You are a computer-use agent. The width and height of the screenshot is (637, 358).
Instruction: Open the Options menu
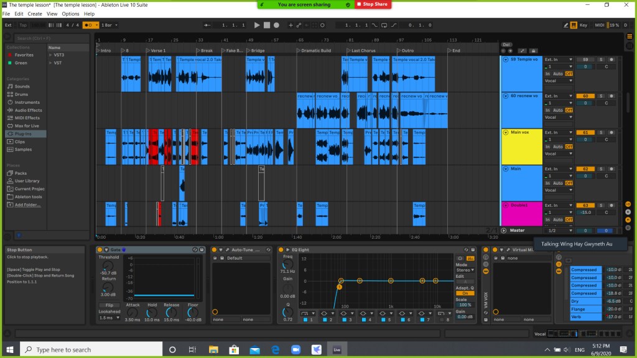(70, 14)
